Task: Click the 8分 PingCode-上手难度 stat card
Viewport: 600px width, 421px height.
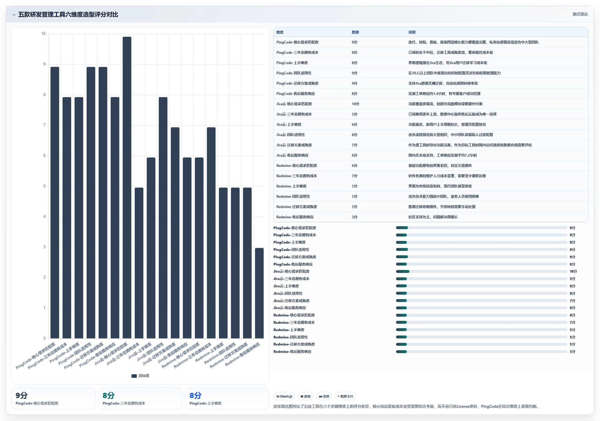Action: coord(227,398)
